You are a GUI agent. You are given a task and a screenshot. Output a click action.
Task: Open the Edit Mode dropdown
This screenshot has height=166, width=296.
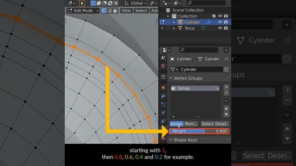point(83,11)
